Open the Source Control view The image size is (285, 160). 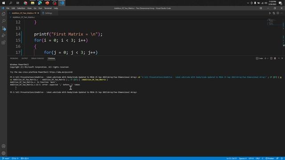[x=4, y=28]
